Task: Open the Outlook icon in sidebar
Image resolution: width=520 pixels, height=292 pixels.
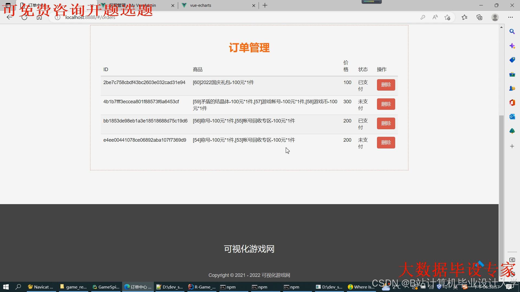Action: (512, 117)
